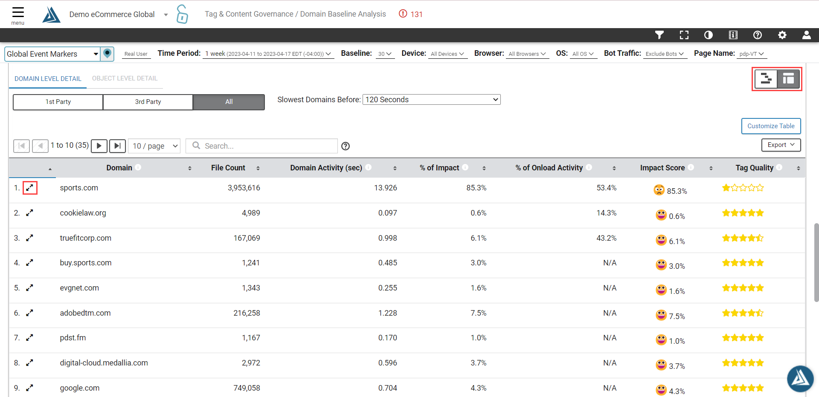Sort by Tag Quality column

799,168
